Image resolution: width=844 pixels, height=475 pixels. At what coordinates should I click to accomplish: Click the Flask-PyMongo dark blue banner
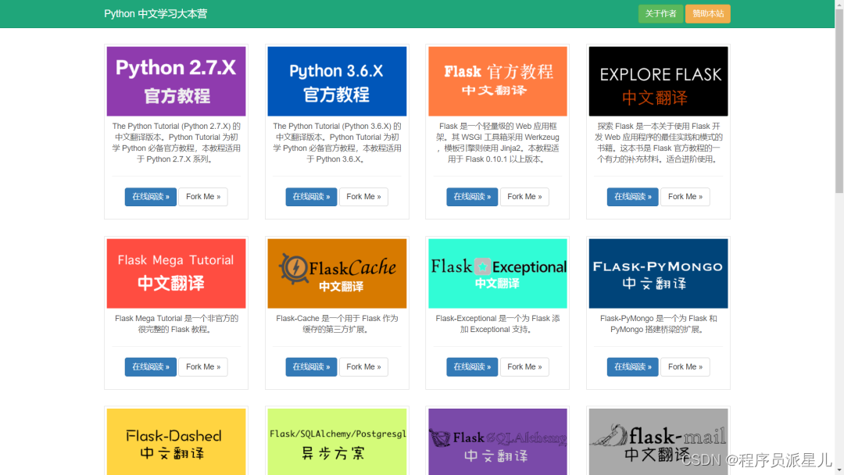click(658, 273)
